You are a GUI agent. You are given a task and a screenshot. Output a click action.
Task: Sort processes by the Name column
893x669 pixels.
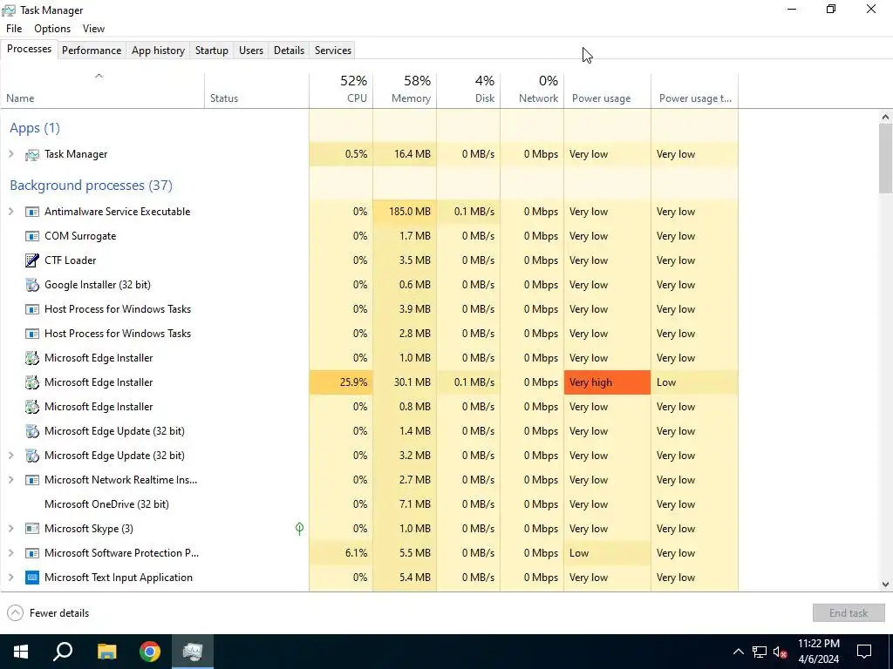point(103,91)
